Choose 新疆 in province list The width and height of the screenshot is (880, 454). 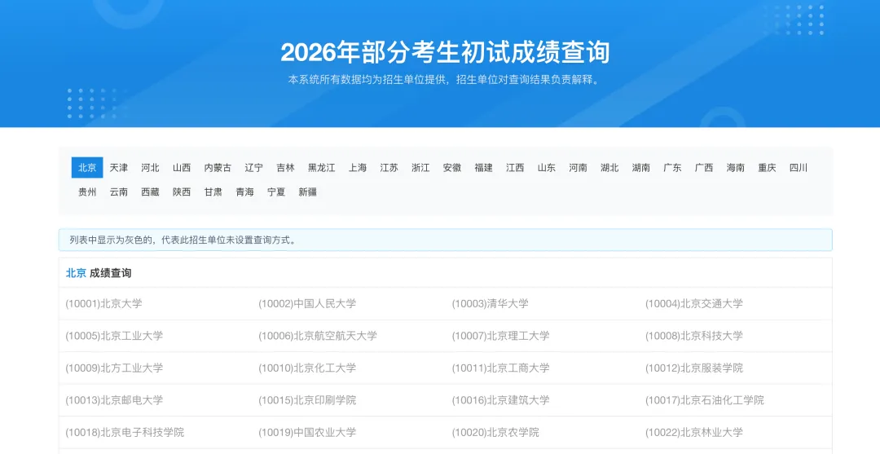pyautogui.click(x=307, y=192)
